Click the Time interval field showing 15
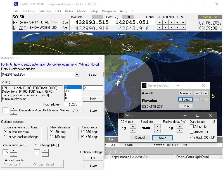 (6, 152)
